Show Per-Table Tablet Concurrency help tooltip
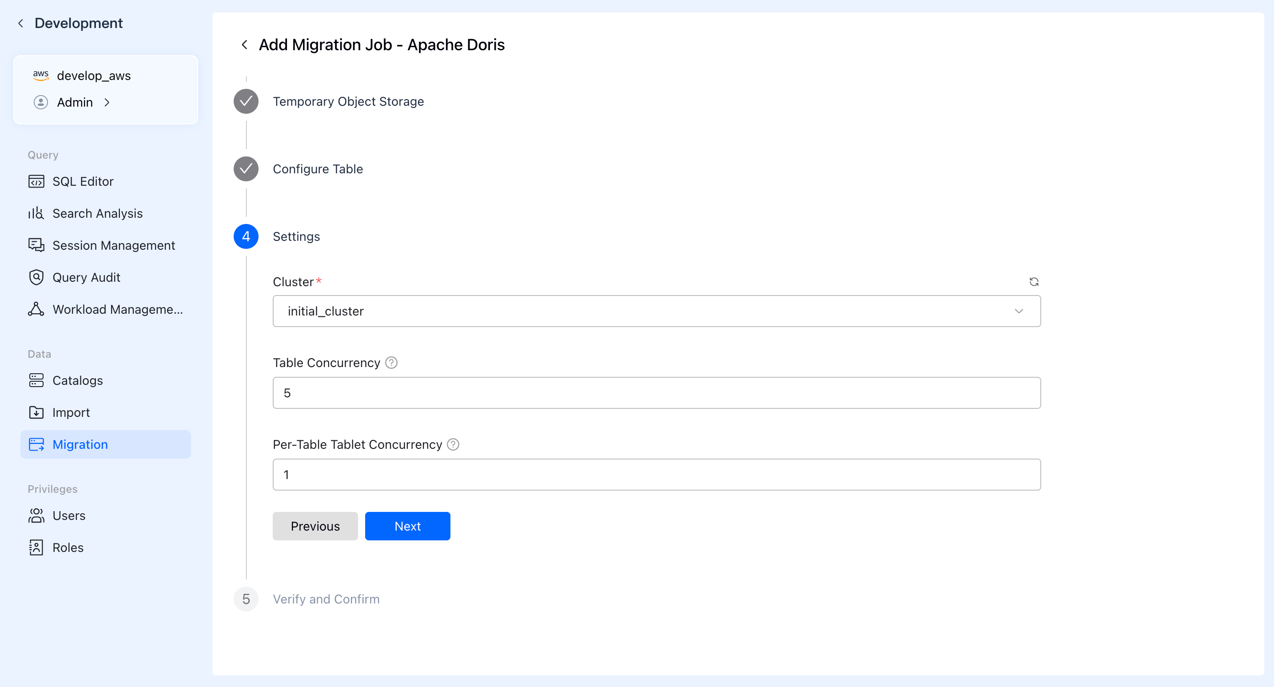Image resolution: width=1274 pixels, height=687 pixels. [453, 445]
